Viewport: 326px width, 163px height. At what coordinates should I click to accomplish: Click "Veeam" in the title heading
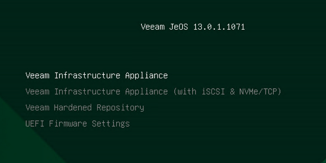pyautogui.click(x=152, y=27)
